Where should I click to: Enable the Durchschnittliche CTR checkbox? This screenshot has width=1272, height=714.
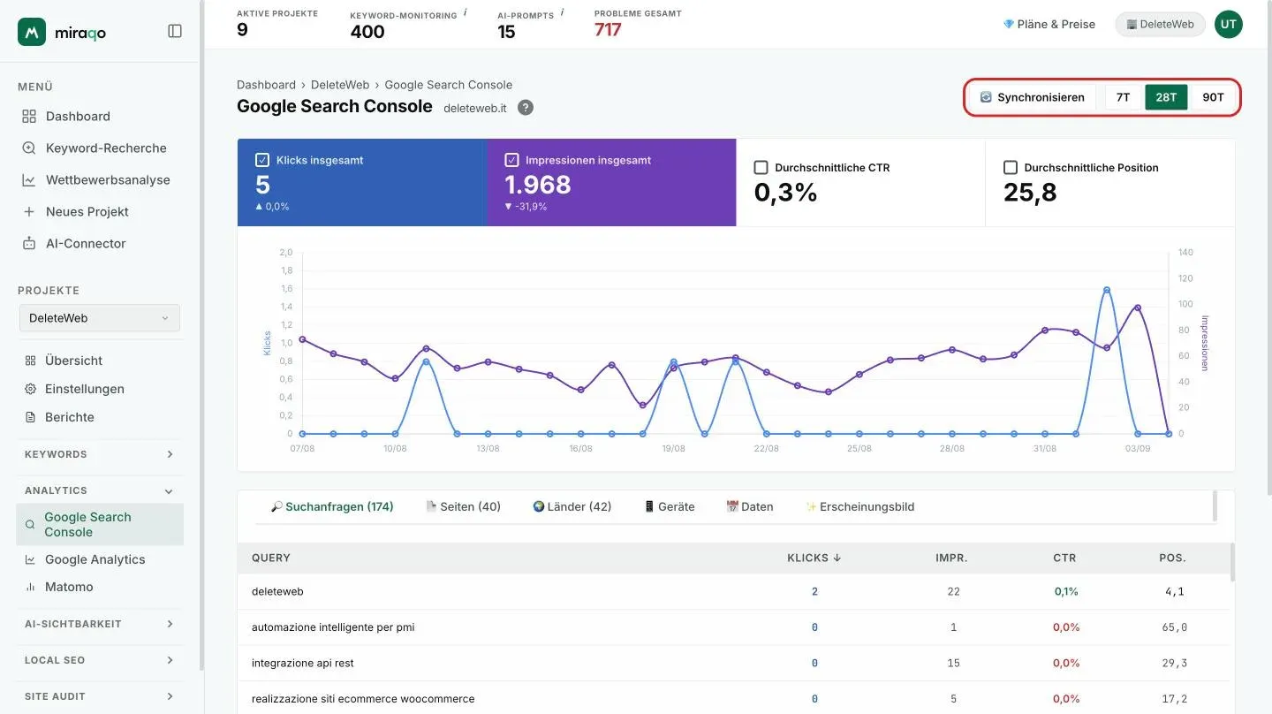coord(761,167)
